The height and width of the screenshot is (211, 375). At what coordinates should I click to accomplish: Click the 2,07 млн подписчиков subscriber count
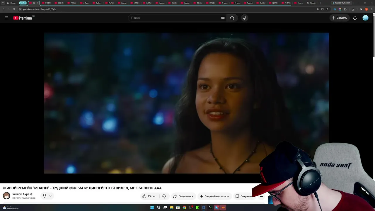click(24, 198)
